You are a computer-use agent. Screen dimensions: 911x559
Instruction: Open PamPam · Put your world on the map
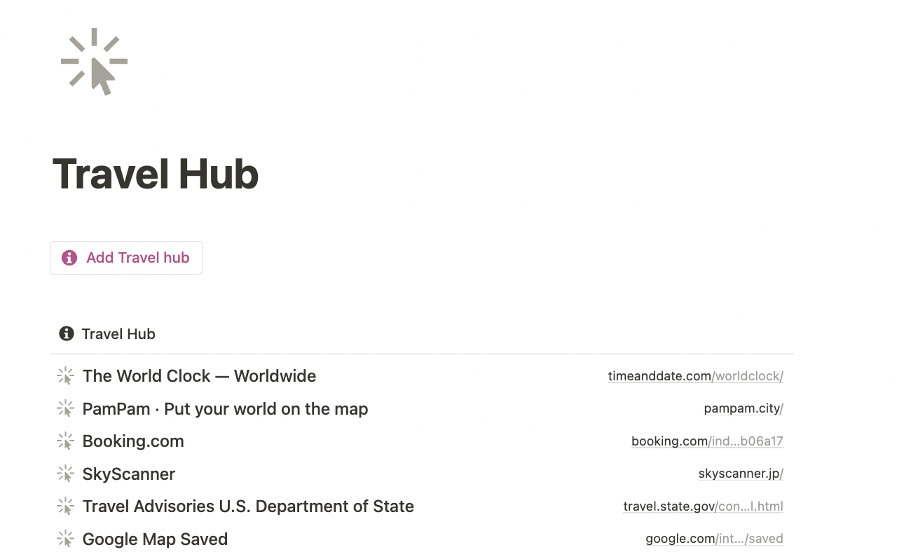pos(225,409)
